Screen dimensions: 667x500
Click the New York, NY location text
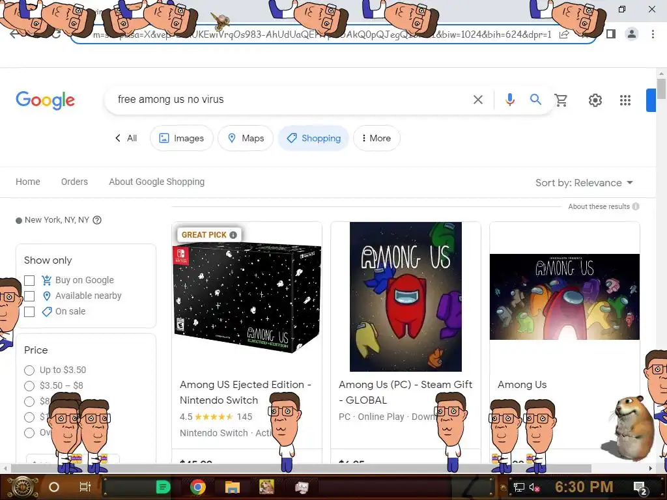tap(57, 220)
